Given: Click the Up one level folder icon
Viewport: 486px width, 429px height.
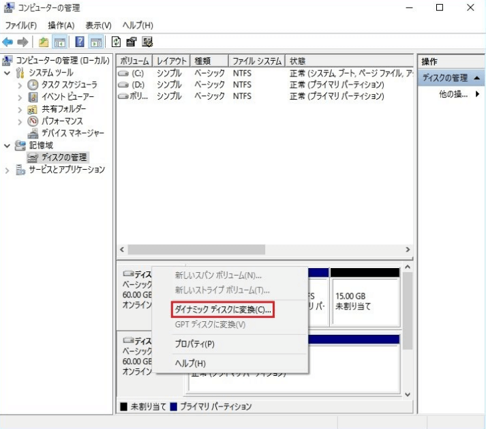Looking at the screenshot, I should click(44, 42).
